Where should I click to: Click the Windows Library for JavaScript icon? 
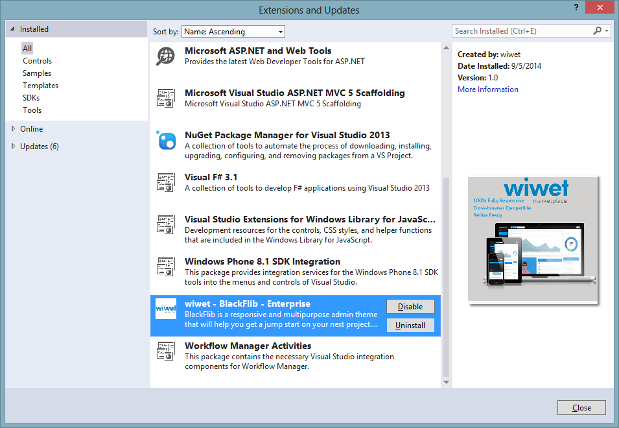[166, 224]
